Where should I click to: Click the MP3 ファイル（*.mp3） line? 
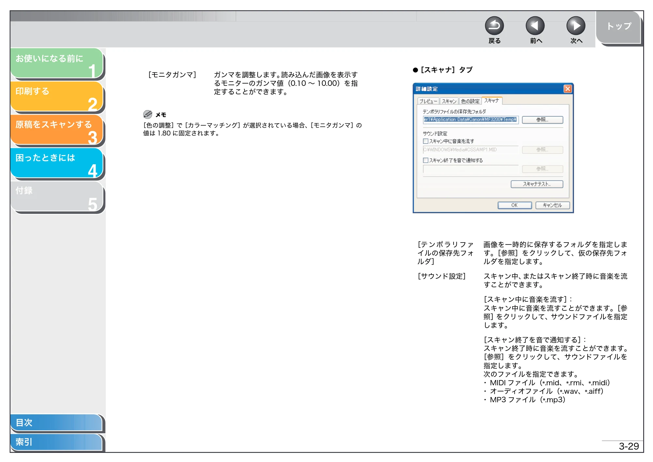(x=525, y=400)
